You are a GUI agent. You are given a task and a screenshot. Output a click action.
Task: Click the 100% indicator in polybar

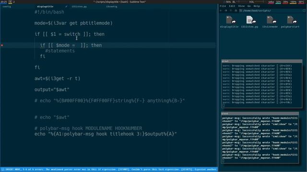(293, 2)
